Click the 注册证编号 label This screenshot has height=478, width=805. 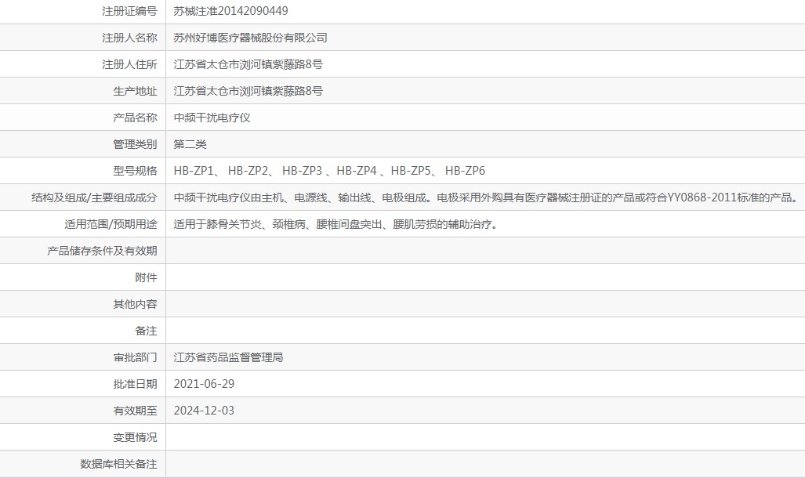[129, 11]
